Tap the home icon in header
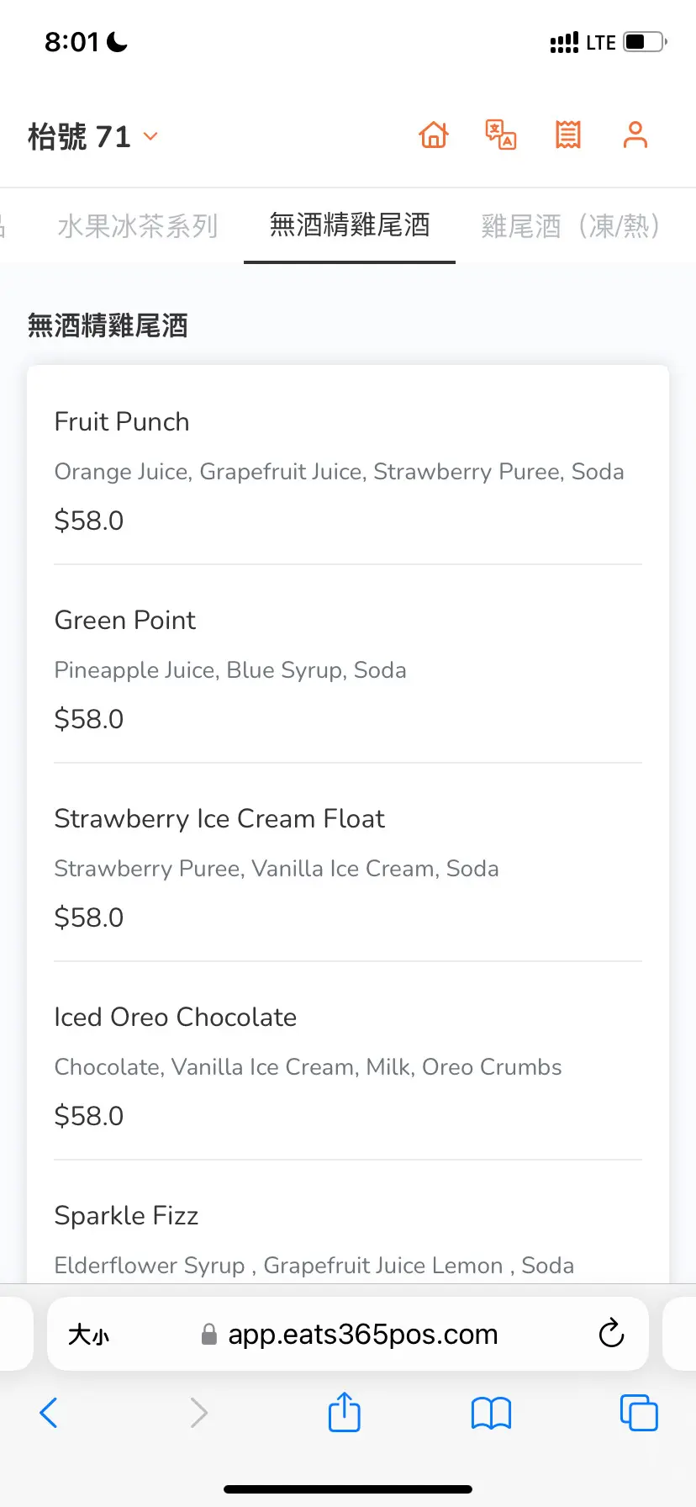The height and width of the screenshot is (1507, 696). point(434,135)
